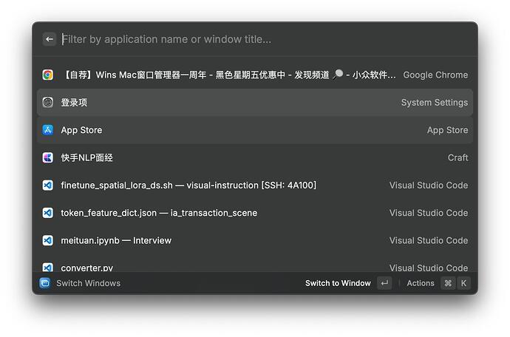Click the App Store icon

tap(47, 130)
